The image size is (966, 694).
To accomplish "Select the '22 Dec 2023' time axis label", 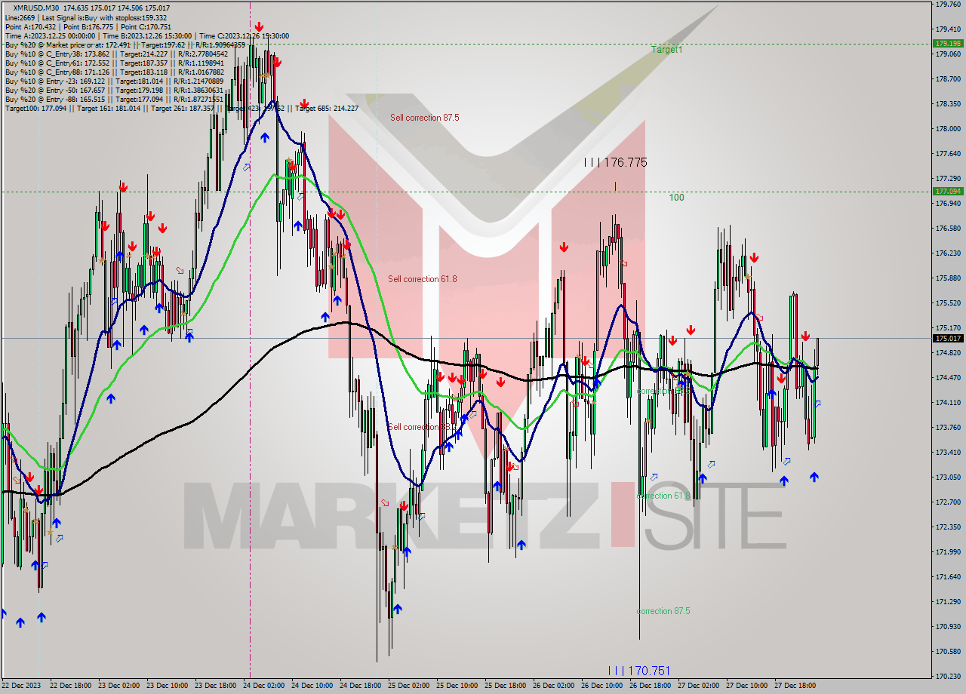I will click(21, 686).
